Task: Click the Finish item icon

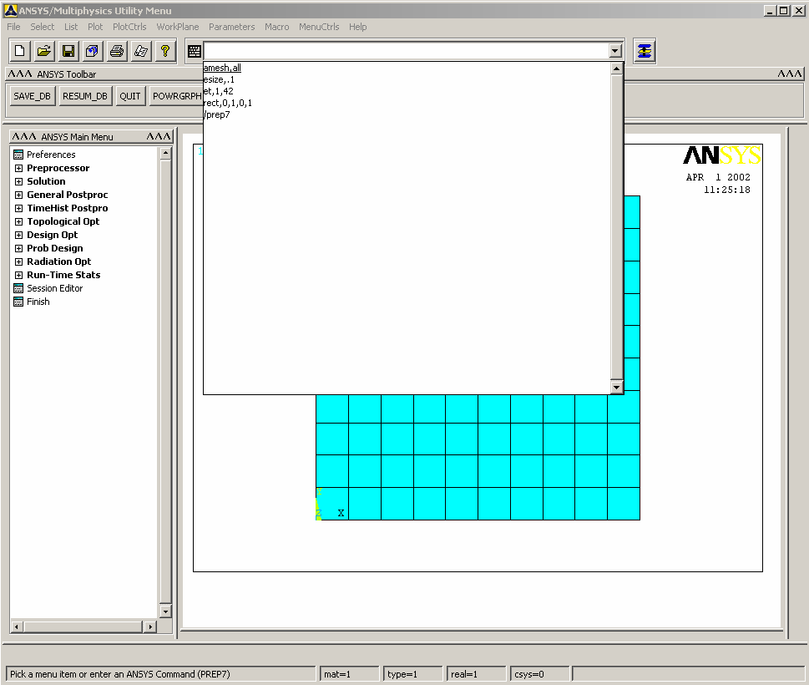Action: (18, 302)
